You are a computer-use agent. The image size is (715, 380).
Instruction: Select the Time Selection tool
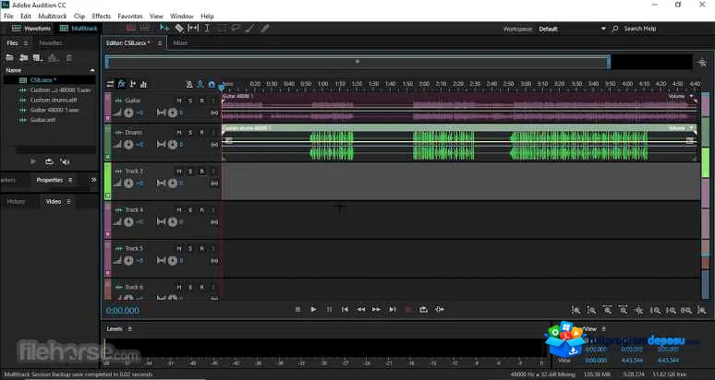207,29
